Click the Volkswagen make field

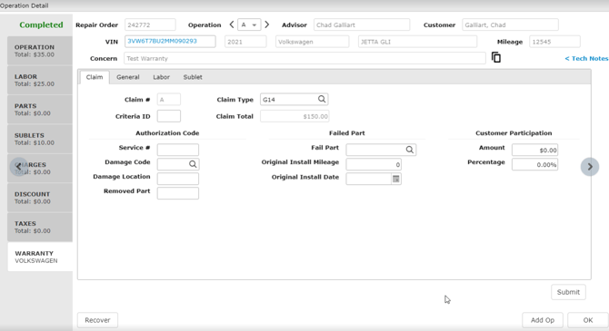(x=313, y=42)
